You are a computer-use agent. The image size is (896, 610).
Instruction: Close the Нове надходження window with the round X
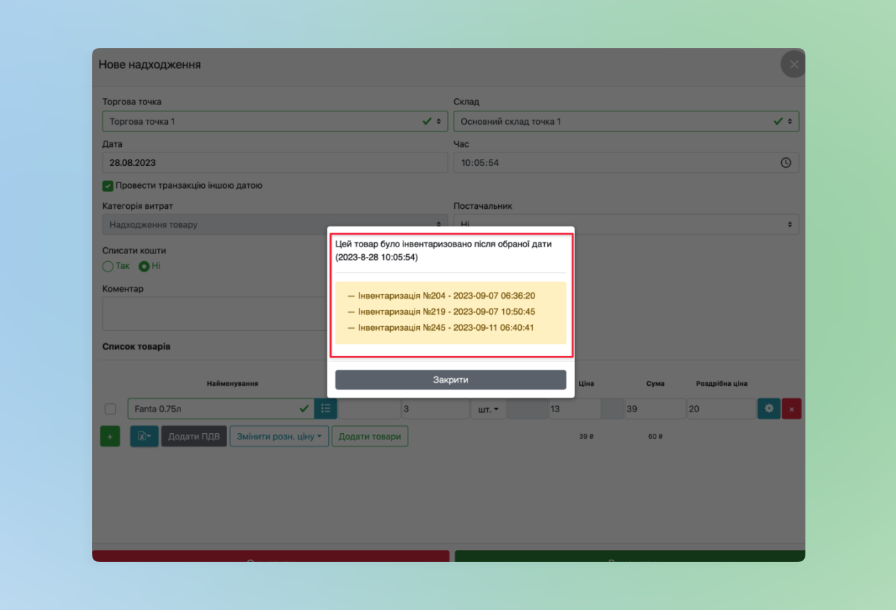point(793,65)
